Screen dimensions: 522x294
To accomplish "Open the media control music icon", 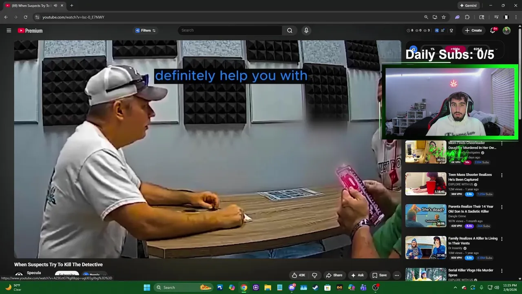I will pos(496,17).
